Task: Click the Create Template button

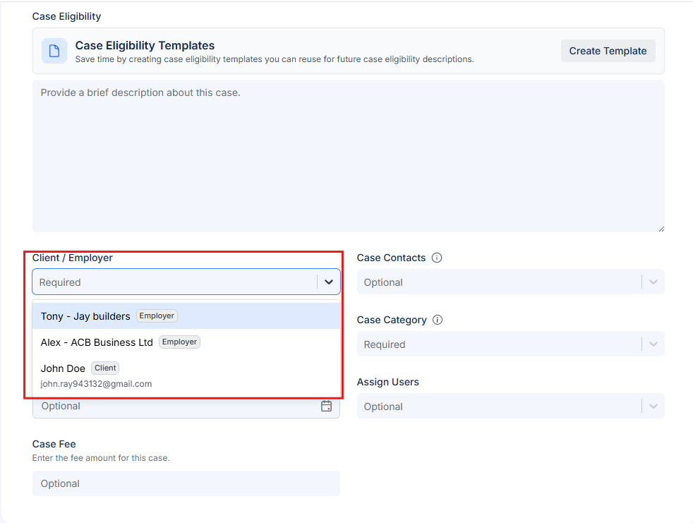Action: click(608, 50)
